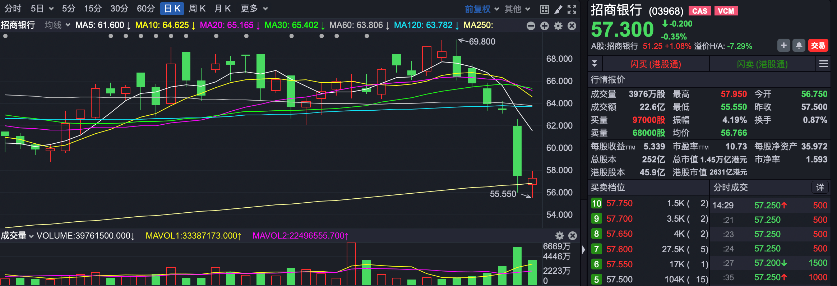The width and height of the screenshot is (837, 286).
Task: Zoom out chart with minus icon
Action: 531,26
